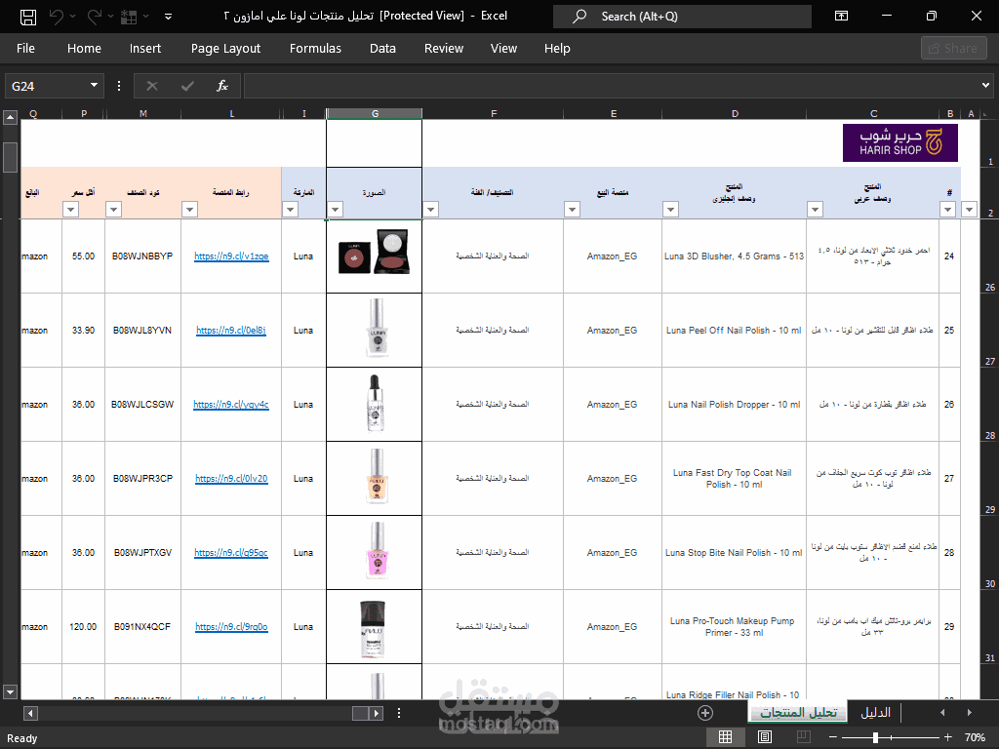This screenshot has width=999, height=749.
Task: Switch to Page Break Preview view
Action: (804, 737)
